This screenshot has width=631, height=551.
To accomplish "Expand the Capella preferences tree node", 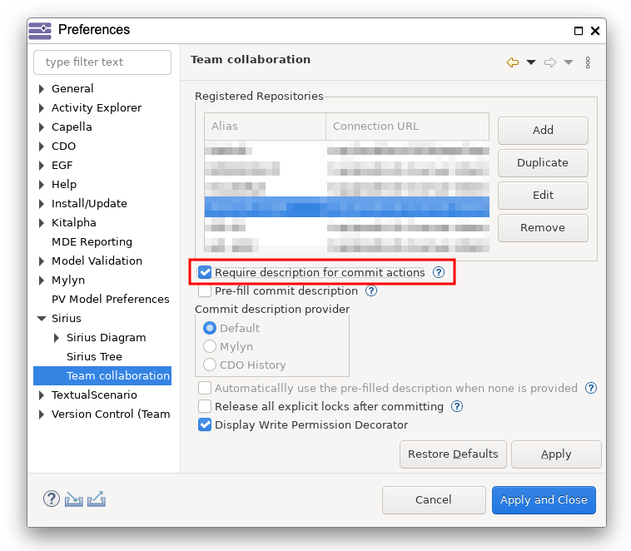I will [42, 127].
